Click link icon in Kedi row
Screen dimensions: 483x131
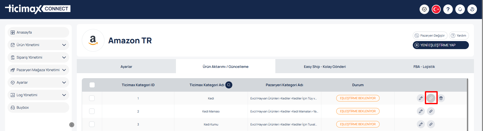point(431,98)
